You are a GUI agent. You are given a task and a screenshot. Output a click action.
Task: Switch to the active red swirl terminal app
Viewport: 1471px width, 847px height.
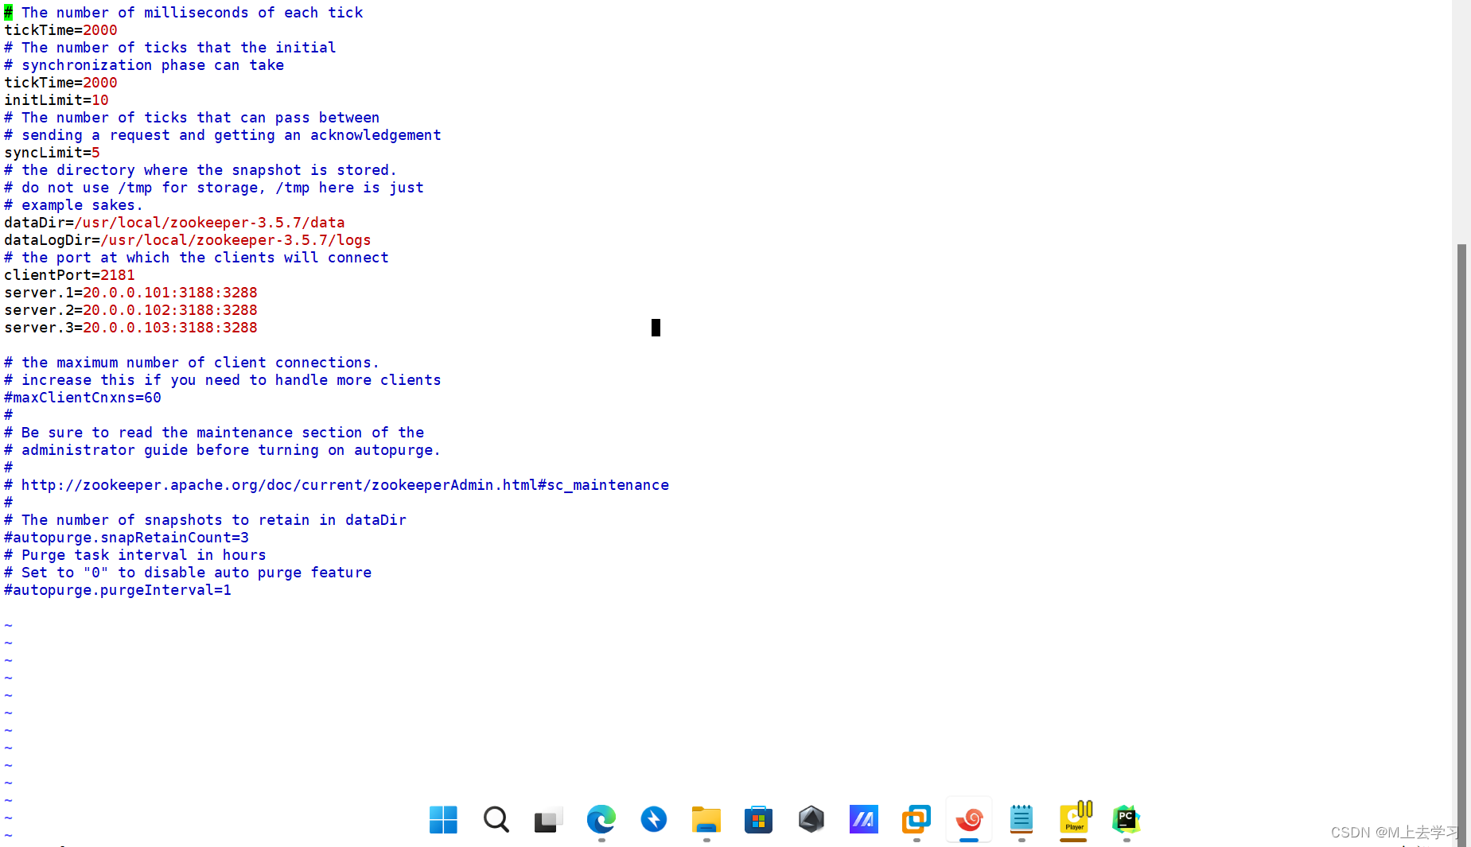coord(969,819)
